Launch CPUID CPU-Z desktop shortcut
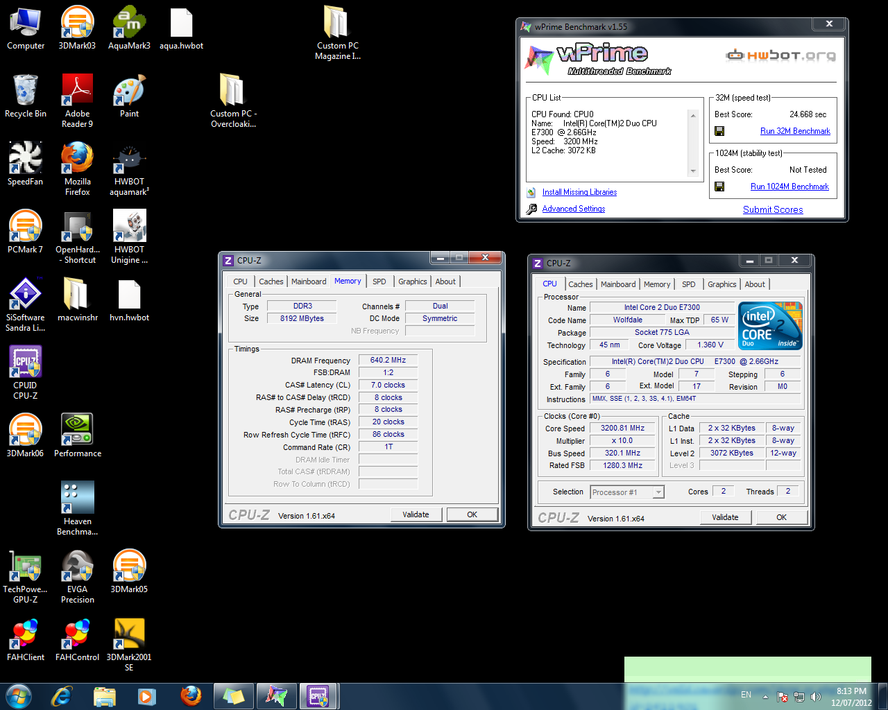Screen dimensions: 888x710 (26, 373)
